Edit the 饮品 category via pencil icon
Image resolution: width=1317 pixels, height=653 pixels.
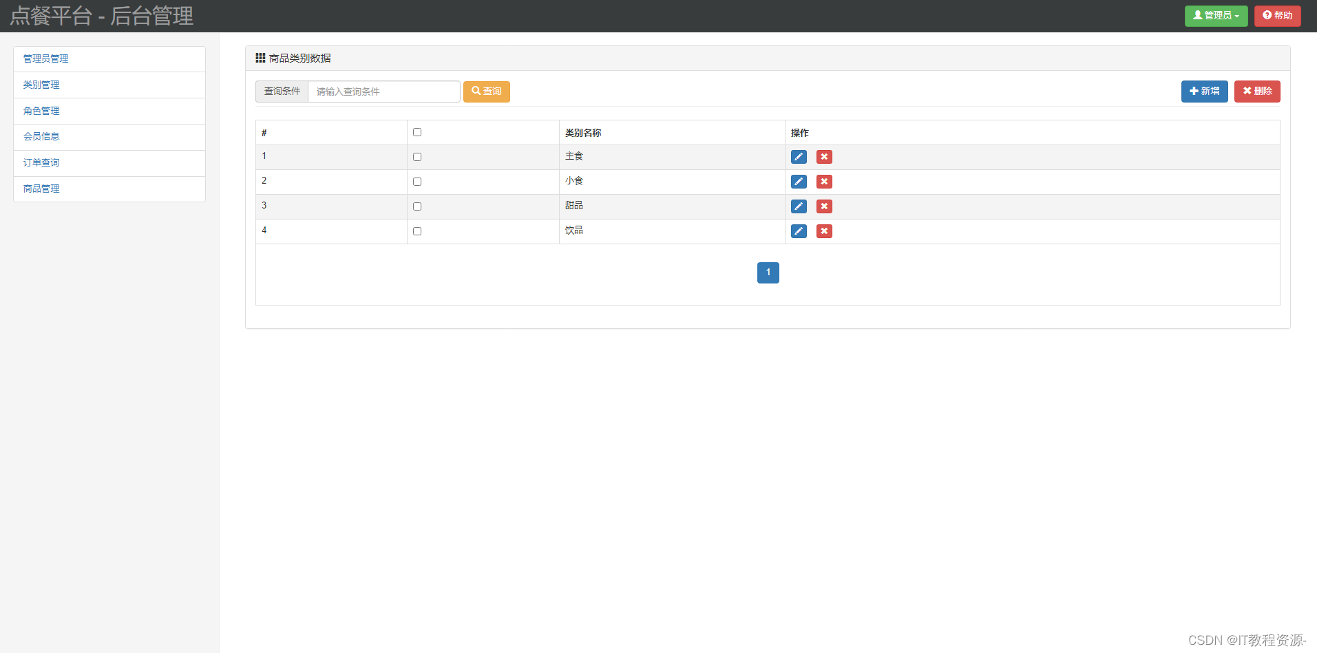(x=799, y=231)
